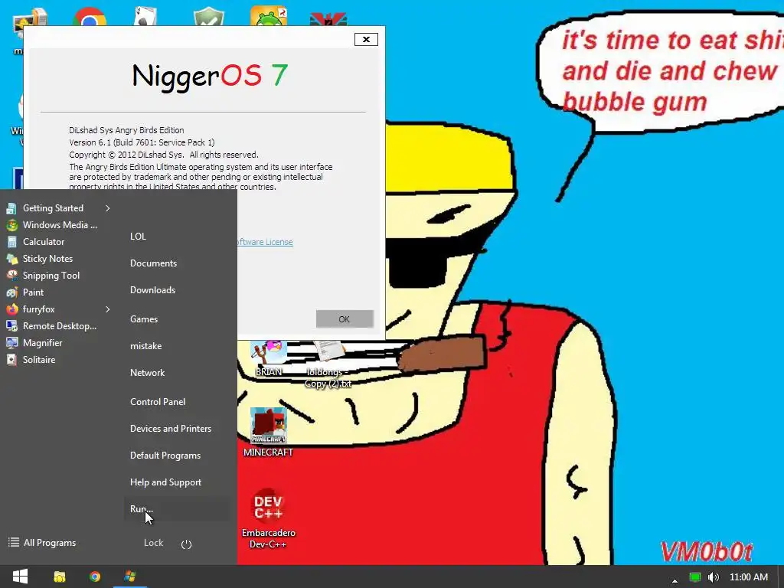
Task: Open the Calculator app
Action: (44, 242)
